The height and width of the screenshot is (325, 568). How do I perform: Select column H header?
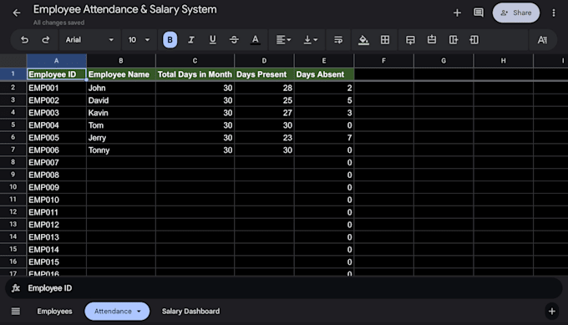coord(503,61)
